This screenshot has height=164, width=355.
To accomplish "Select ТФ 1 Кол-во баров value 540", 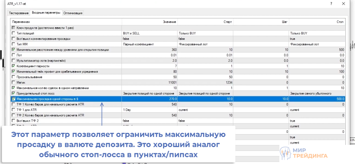I will (x=150, y=104).
